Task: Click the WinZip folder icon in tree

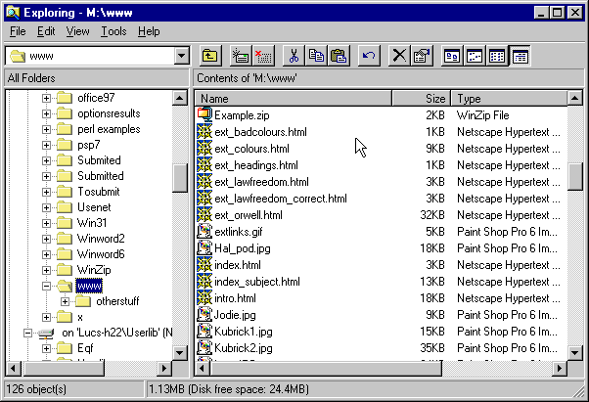Action: click(65, 270)
